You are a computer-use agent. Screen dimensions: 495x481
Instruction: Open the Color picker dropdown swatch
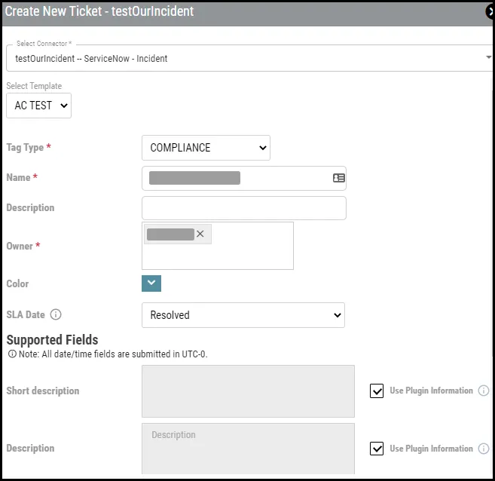(x=151, y=283)
